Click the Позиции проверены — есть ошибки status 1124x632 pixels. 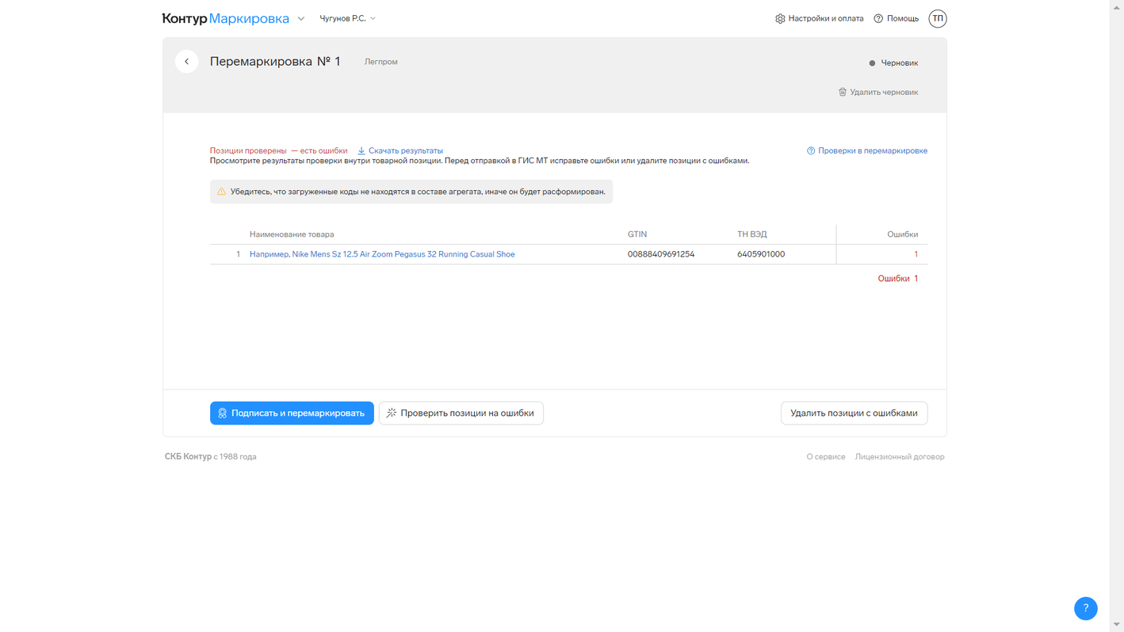coord(278,150)
